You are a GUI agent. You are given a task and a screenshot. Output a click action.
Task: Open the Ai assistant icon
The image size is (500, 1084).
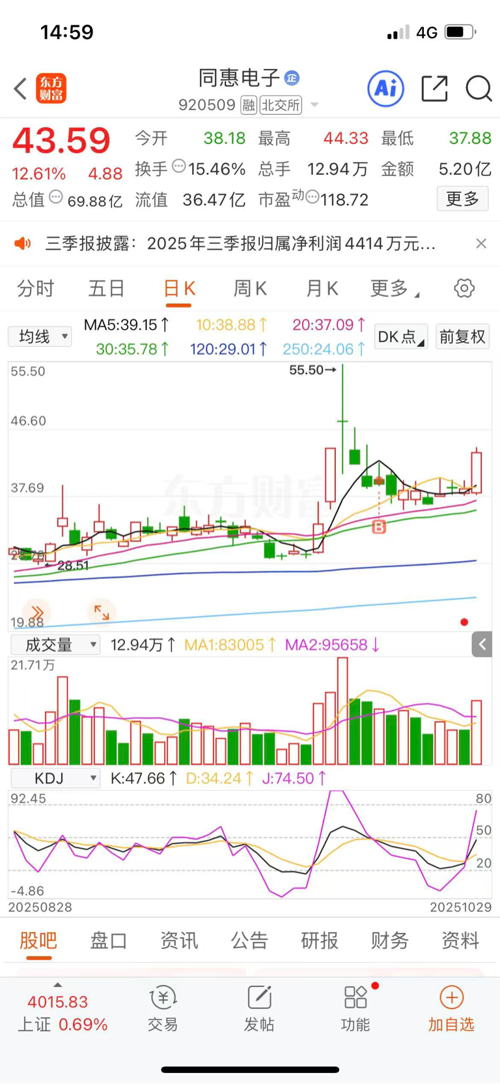click(385, 88)
